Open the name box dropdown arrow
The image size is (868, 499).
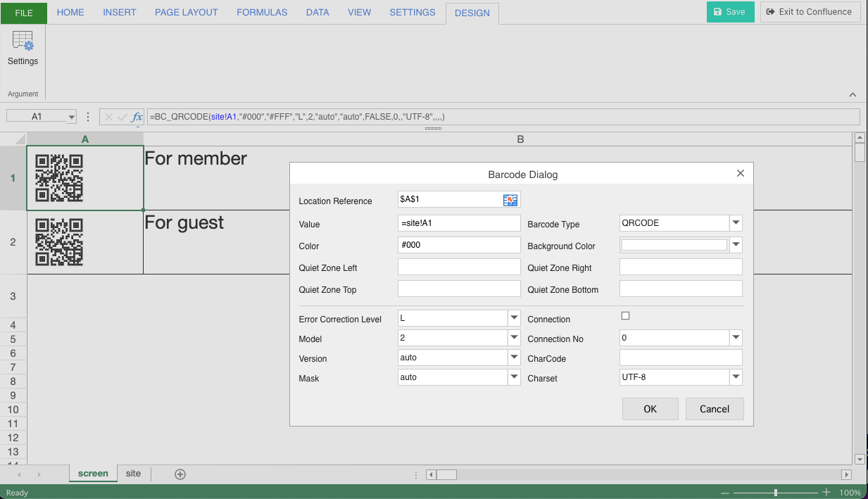point(71,118)
